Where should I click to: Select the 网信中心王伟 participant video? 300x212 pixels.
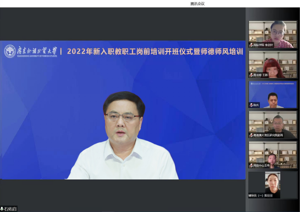[273, 154]
